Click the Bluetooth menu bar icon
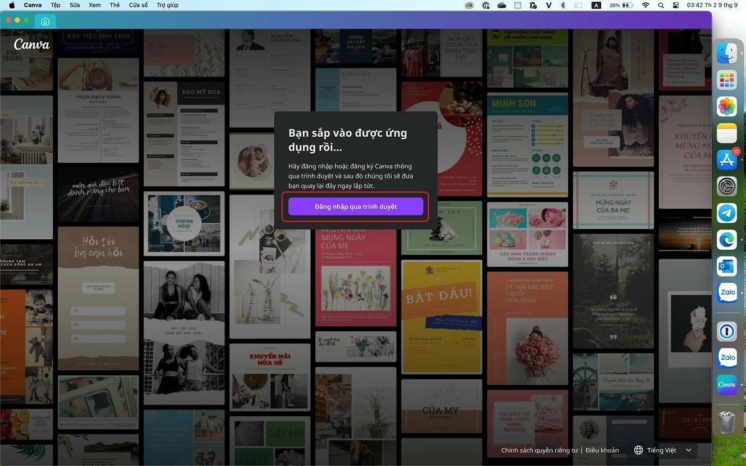Viewport: 746px width, 466px height. (563, 5)
